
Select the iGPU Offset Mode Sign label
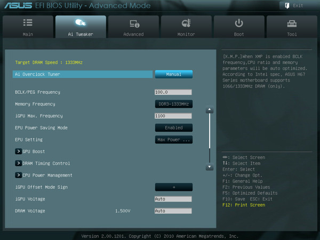(x=41, y=187)
